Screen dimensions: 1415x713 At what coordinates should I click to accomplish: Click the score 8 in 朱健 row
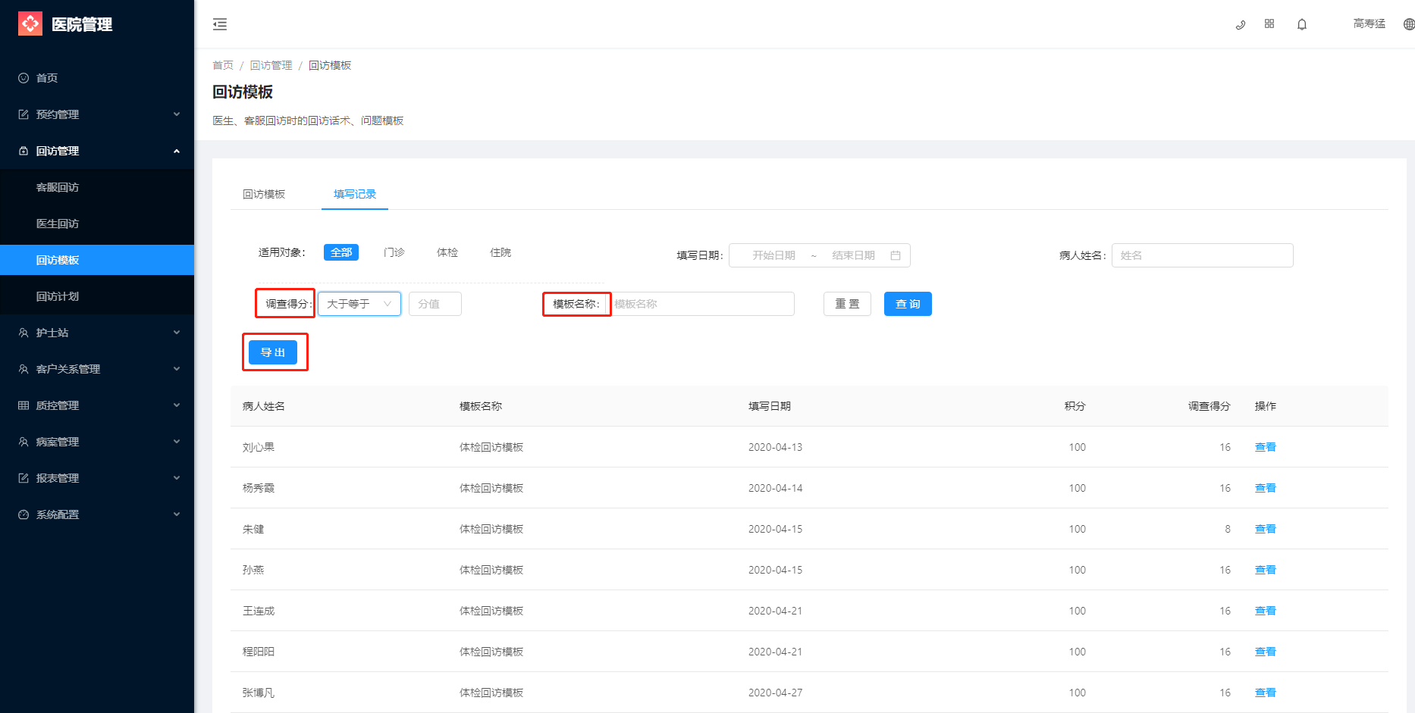click(1227, 529)
